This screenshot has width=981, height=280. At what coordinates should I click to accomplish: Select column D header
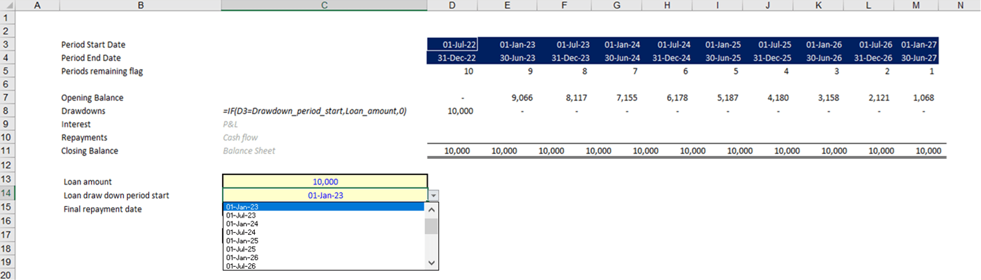(x=452, y=5)
